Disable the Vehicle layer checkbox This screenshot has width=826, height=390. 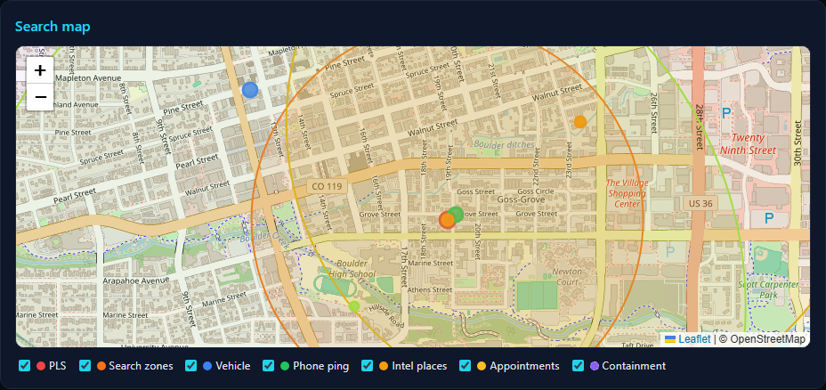coord(190,366)
